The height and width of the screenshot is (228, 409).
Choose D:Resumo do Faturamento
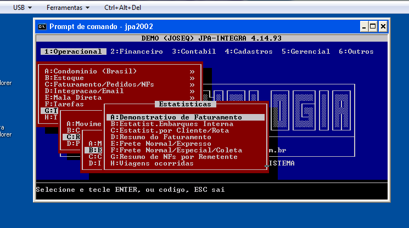pyautogui.click(x=161, y=137)
